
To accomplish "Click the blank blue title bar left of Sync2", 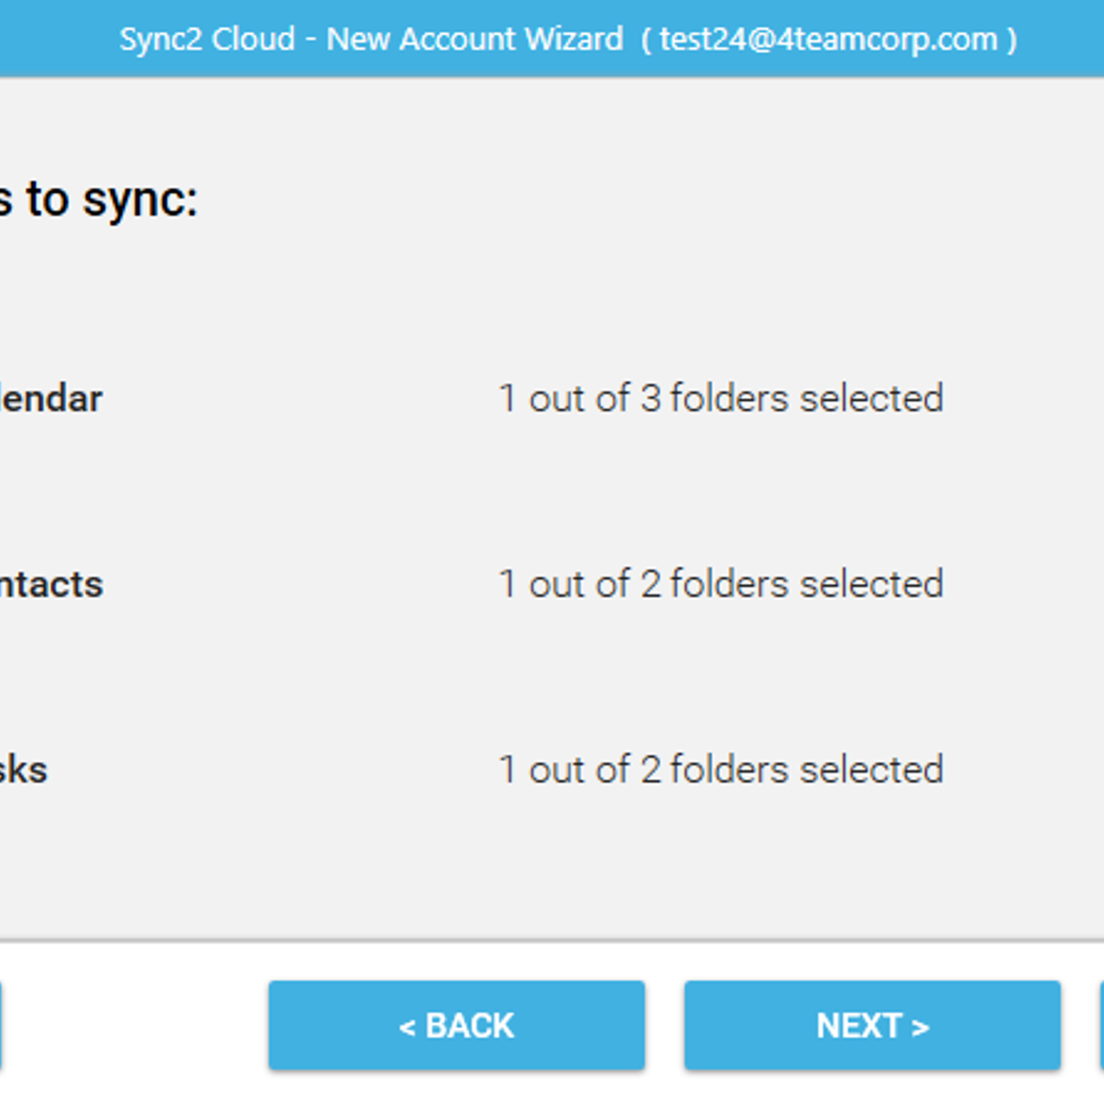I will [x=59, y=39].
